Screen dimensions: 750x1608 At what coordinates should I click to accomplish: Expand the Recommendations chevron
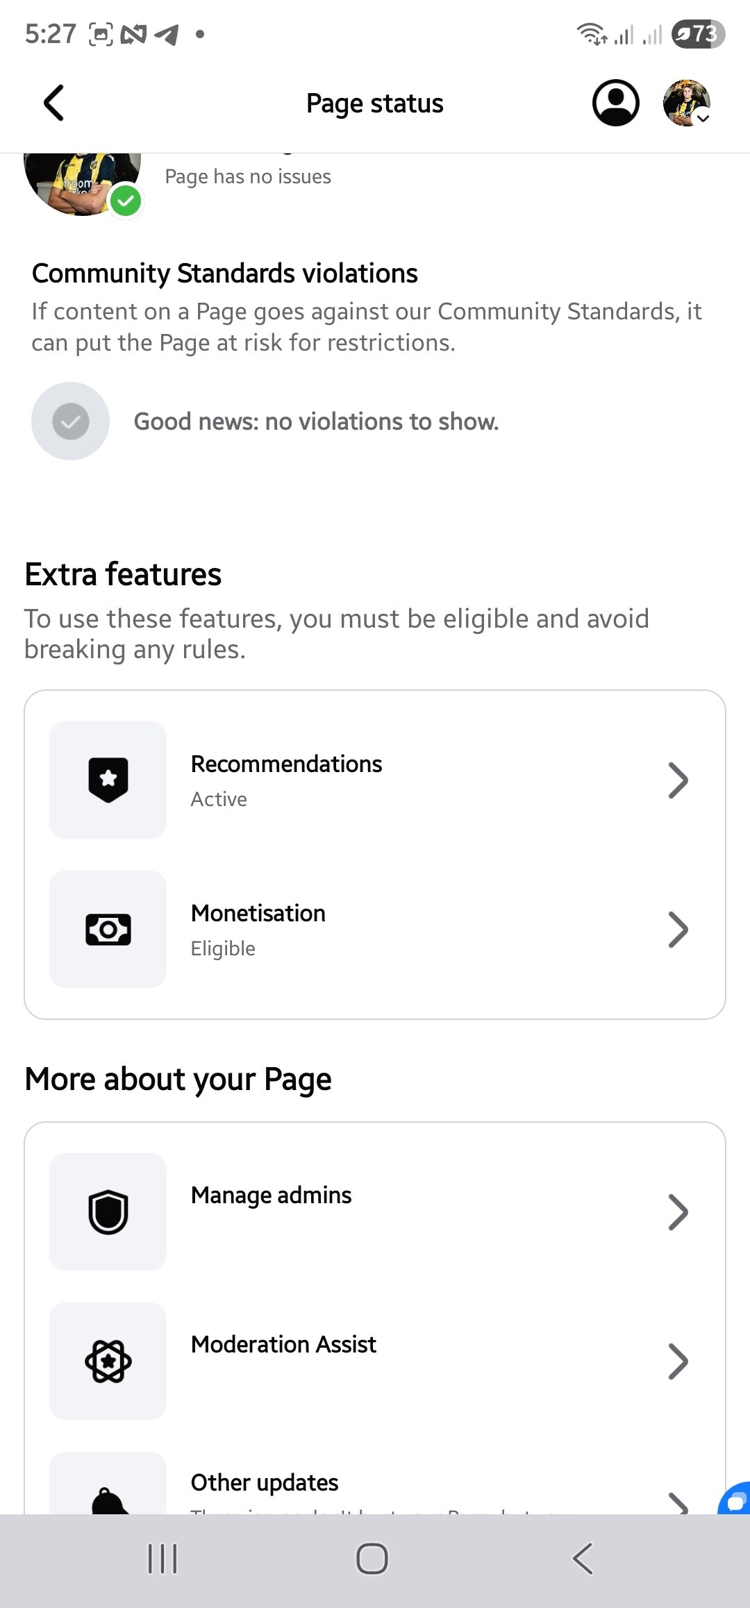coord(678,780)
